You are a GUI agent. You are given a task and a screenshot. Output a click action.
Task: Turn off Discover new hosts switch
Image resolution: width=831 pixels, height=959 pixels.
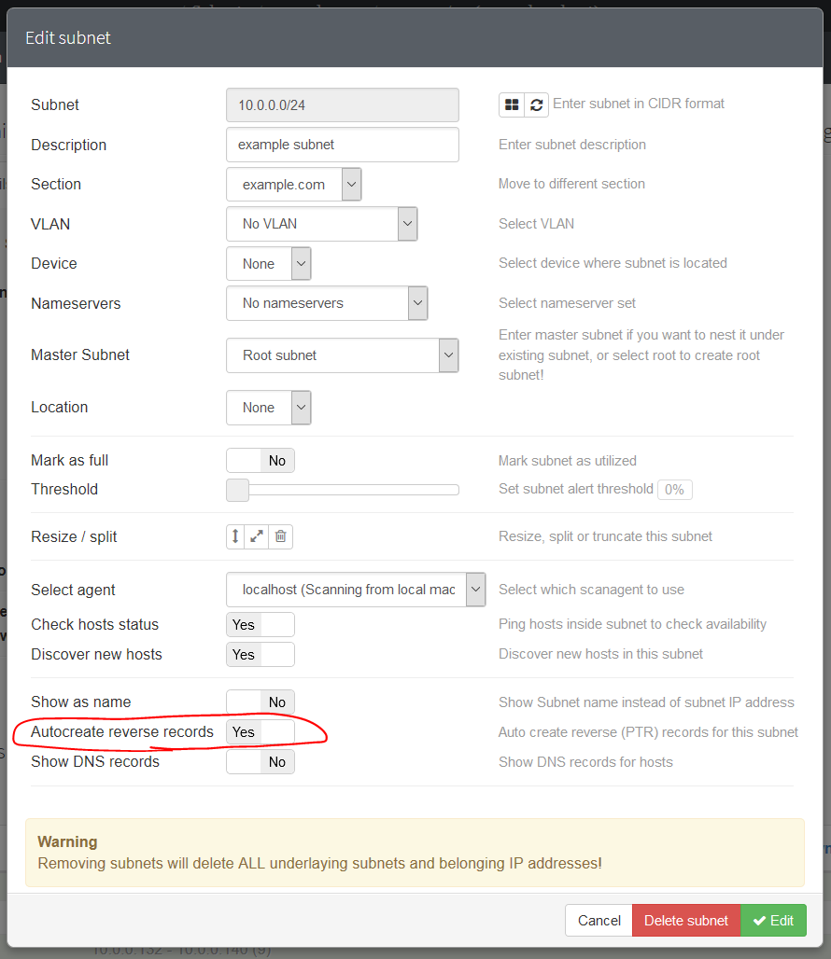tap(261, 655)
